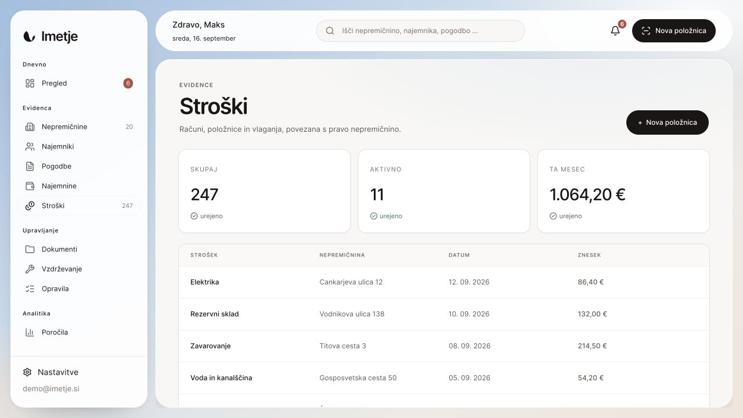743x418 pixels.
Task: Click the scan icon in top Nova položnica button
Action: [646, 31]
